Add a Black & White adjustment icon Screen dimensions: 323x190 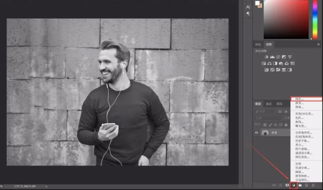[275, 63]
